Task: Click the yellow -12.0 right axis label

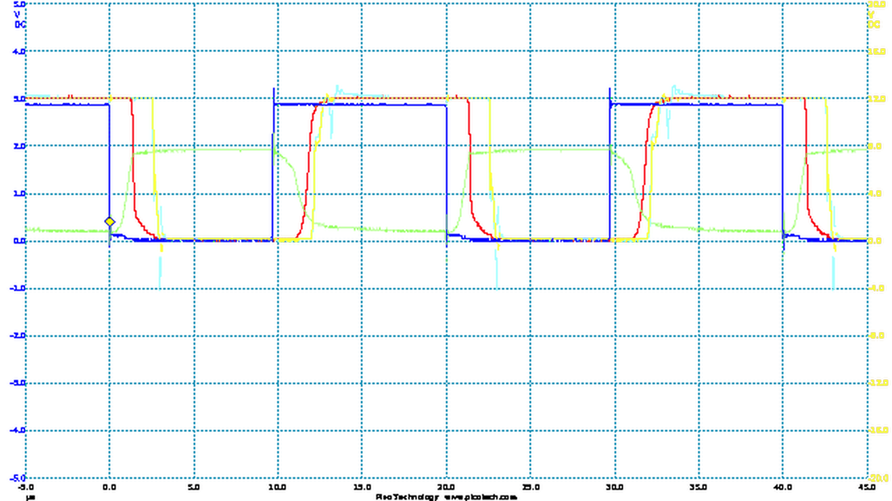Action: tap(877, 383)
